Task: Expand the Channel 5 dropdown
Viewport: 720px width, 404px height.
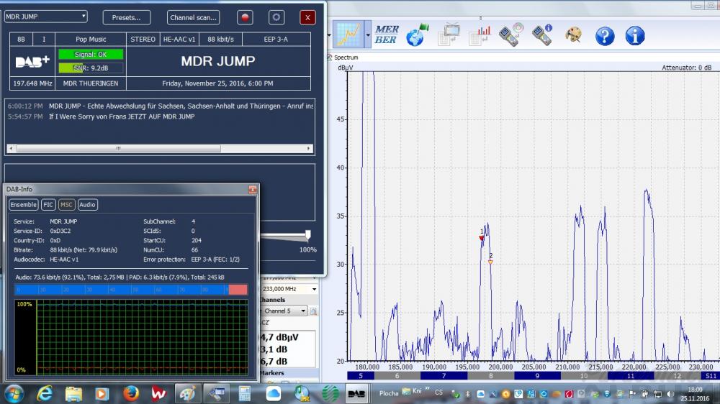Action: 303,311
